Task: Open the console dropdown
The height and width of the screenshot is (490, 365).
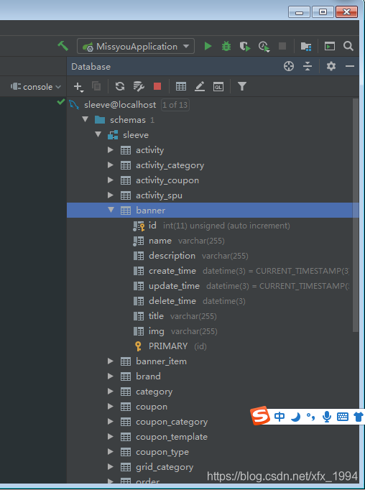Action: [36, 86]
